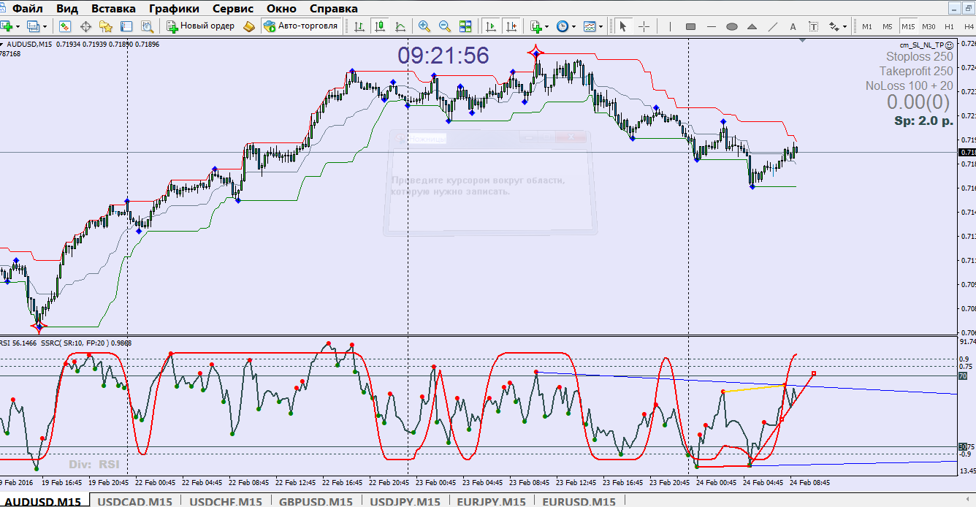Open the Окно menu
Viewport: 976px width, 507px height.
pyautogui.click(x=281, y=9)
